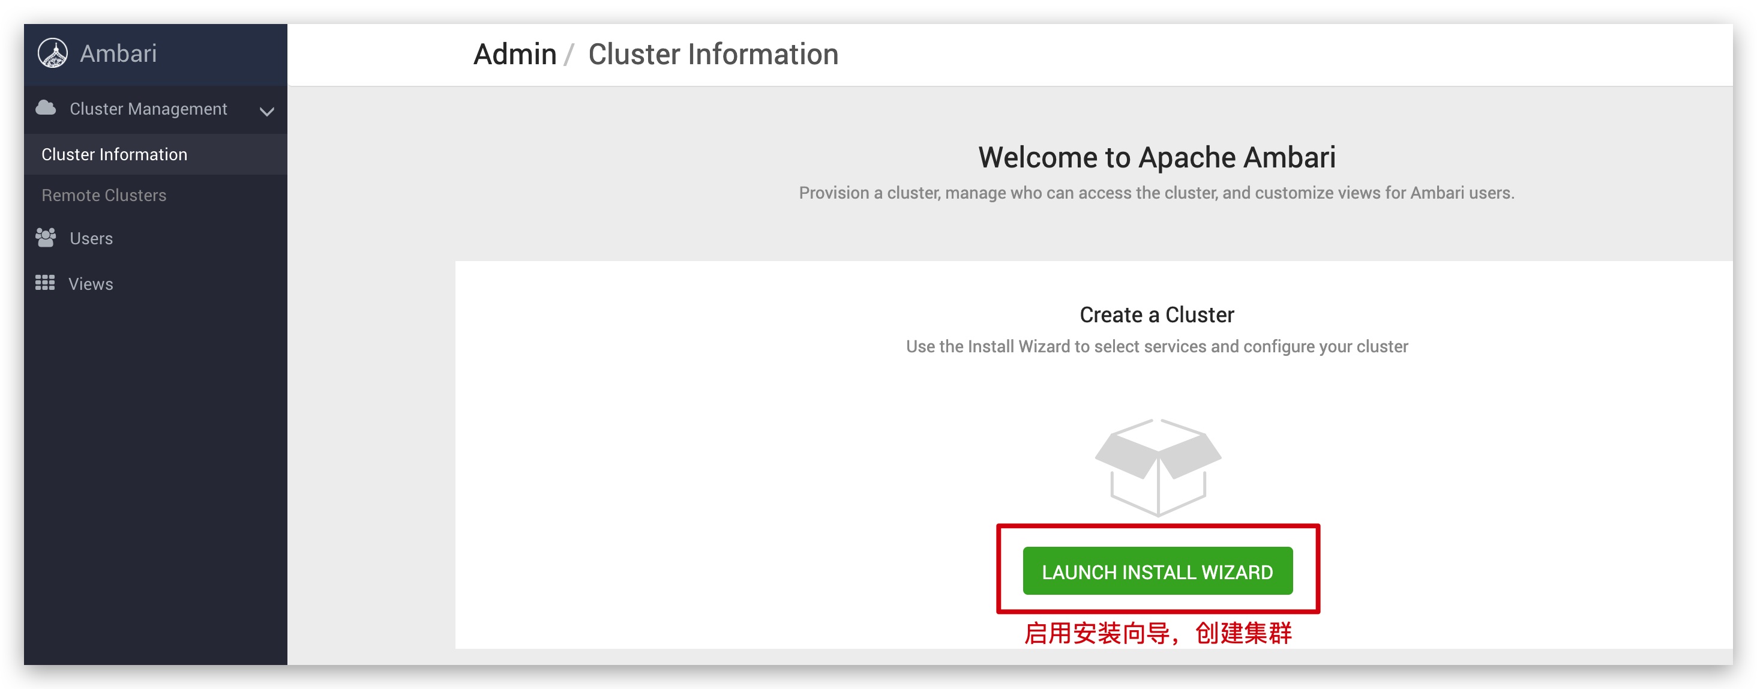Click the Launch Install Wizard button

click(1158, 571)
